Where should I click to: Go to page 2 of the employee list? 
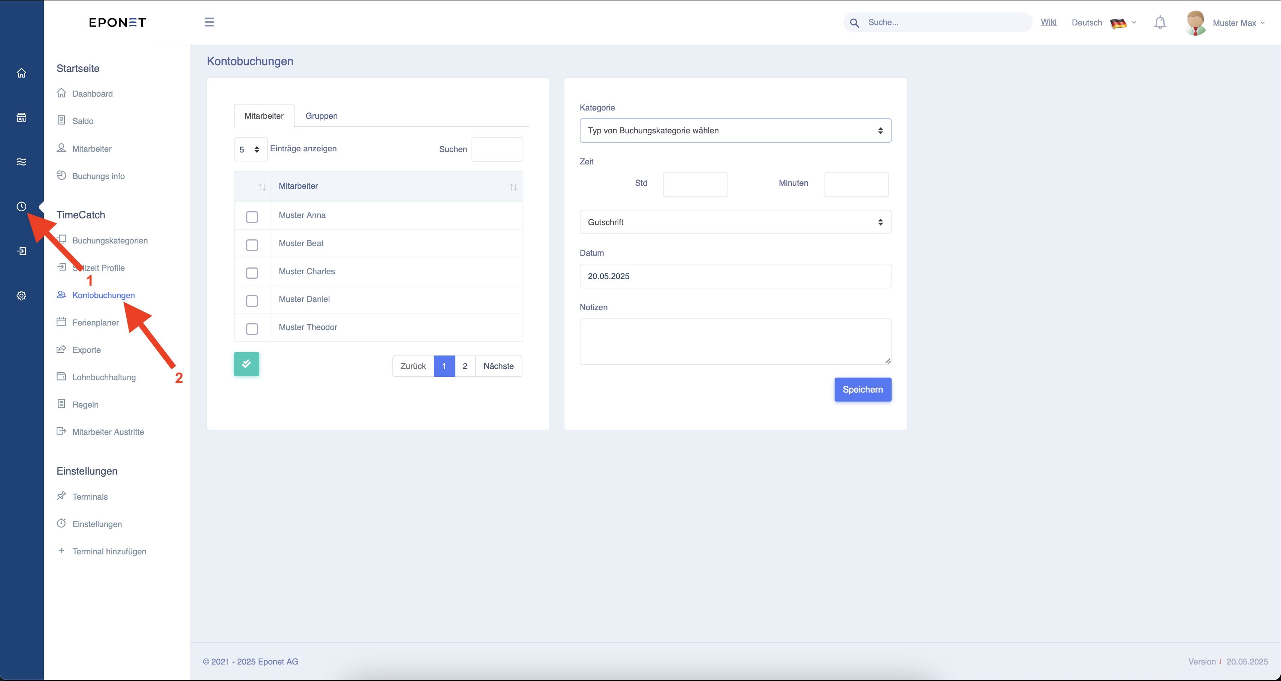point(465,366)
